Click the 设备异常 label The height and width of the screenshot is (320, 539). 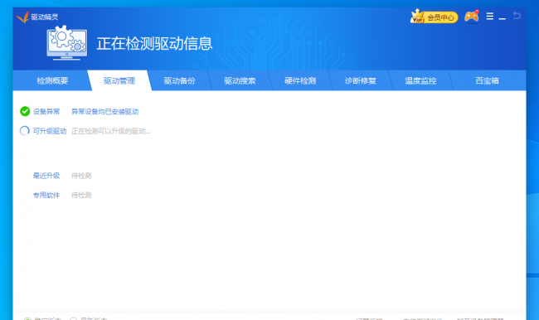click(46, 112)
